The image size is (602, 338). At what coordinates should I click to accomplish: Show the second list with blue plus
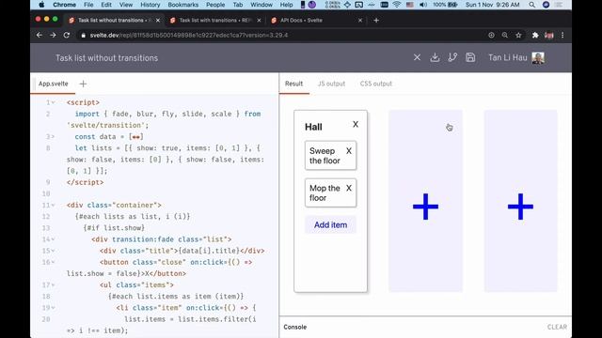click(x=425, y=207)
